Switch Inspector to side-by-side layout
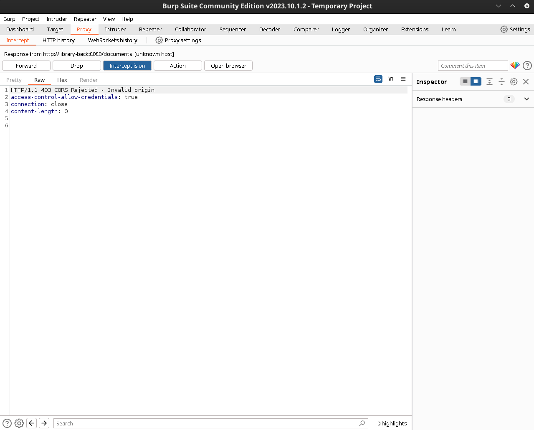The width and height of the screenshot is (534, 430). [476, 81]
